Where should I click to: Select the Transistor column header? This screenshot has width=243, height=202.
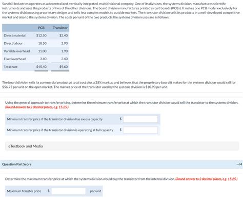[x=60, y=28]
